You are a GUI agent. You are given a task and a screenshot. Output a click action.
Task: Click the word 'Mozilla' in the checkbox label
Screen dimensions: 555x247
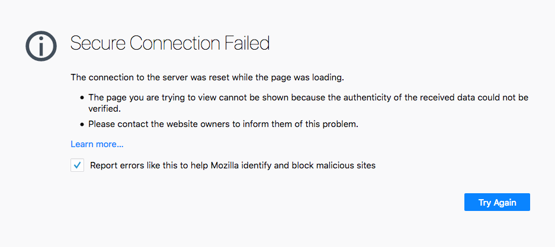click(x=224, y=165)
